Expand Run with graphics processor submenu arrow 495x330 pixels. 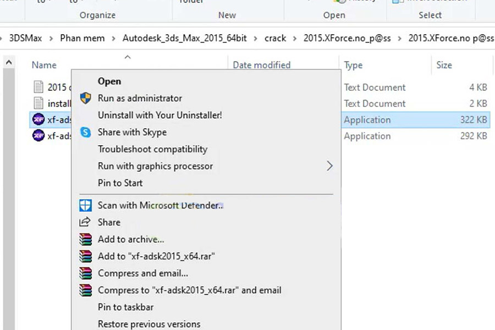point(329,166)
